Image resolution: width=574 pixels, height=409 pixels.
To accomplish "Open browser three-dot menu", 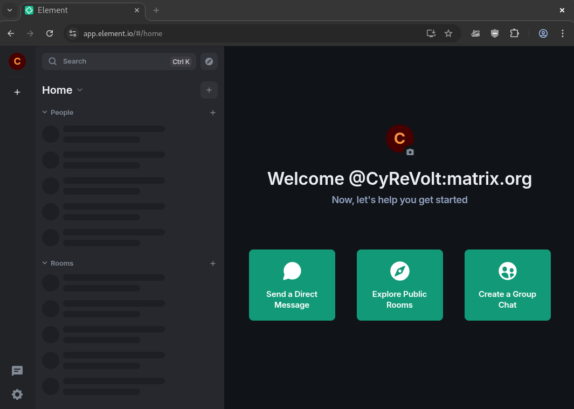I will (x=563, y=33).
